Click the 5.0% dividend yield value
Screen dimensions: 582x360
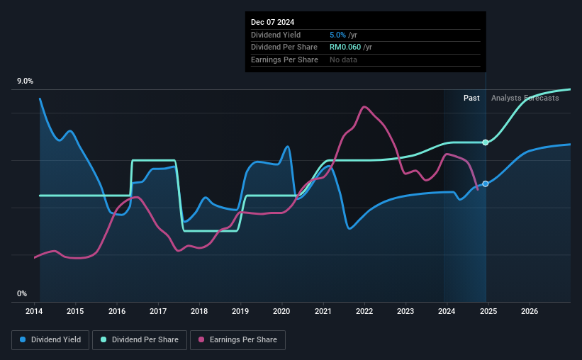click(x=337, y=35)
